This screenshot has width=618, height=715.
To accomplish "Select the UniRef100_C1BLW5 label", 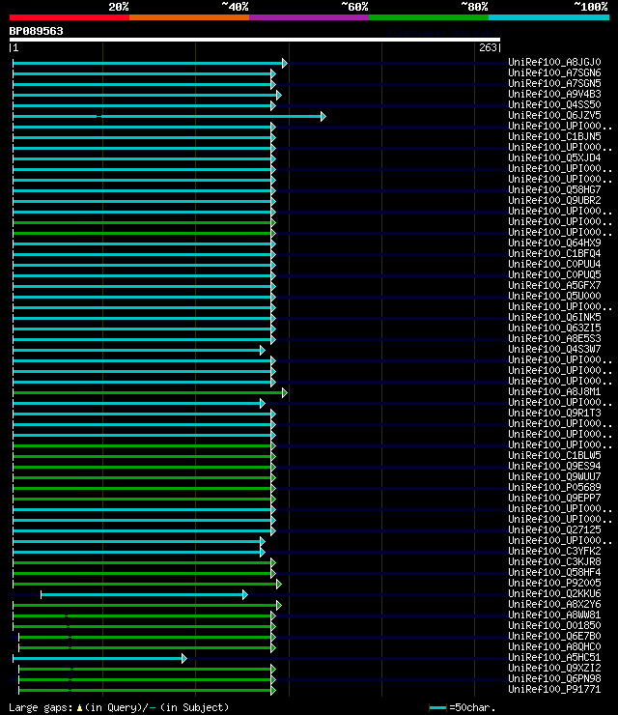I will pos(554,455).
